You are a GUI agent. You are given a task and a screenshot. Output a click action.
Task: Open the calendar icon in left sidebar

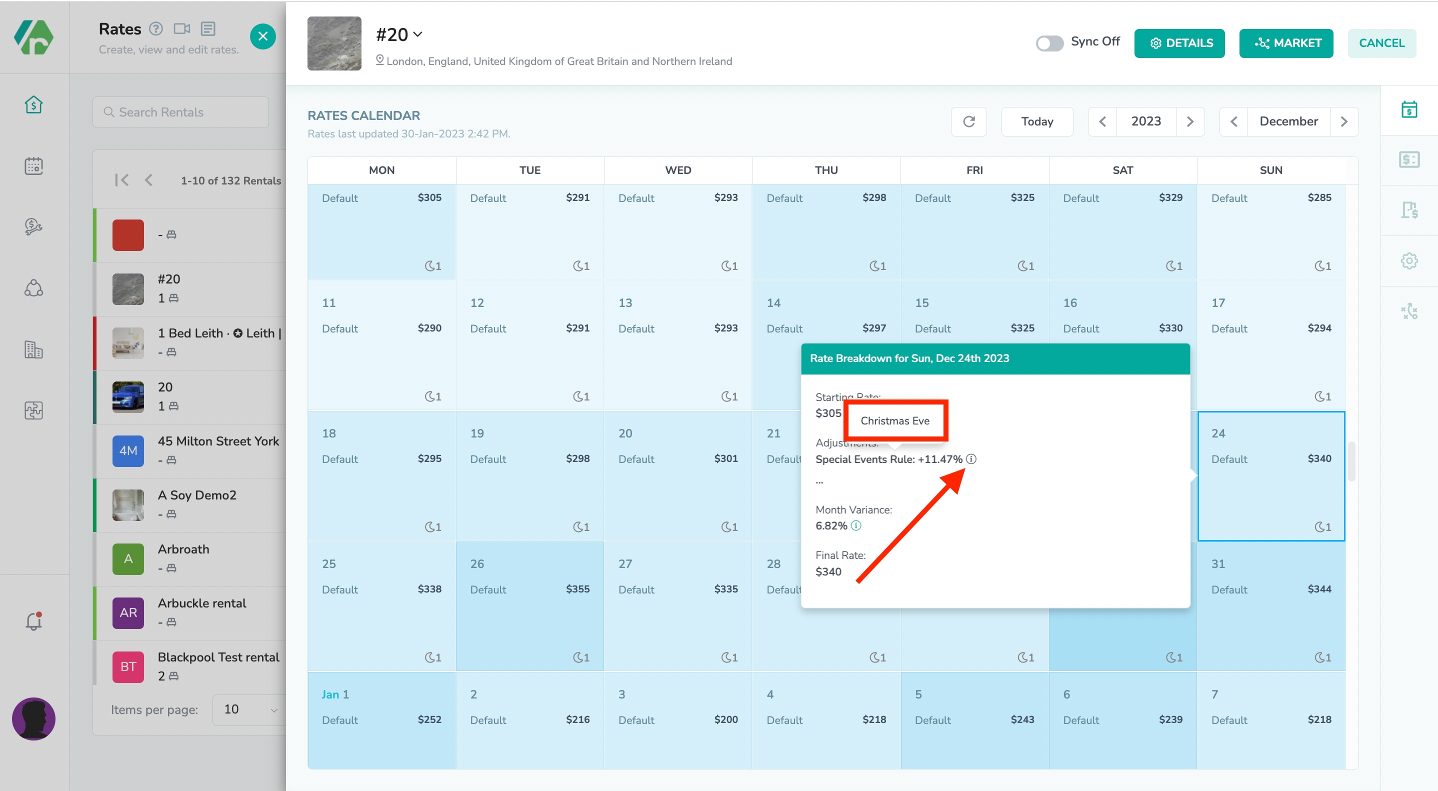tap(33, 166)
